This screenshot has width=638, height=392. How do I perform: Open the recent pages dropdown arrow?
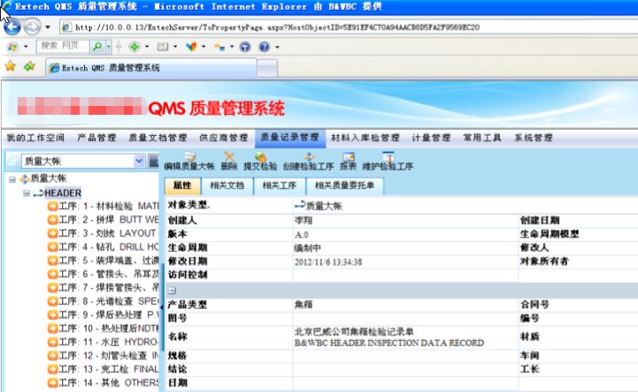(x=48, y=27)
